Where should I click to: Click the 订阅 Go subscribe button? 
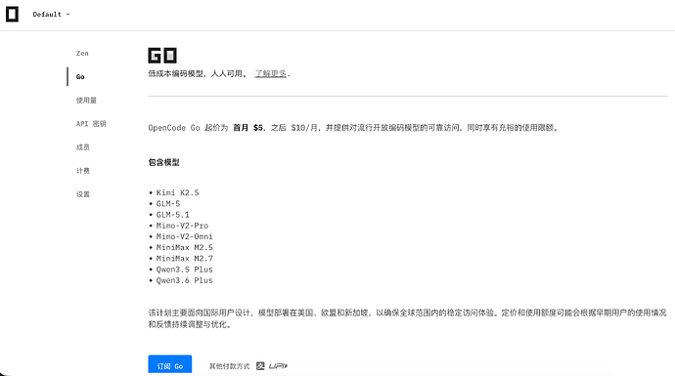(x=170, y=364)
